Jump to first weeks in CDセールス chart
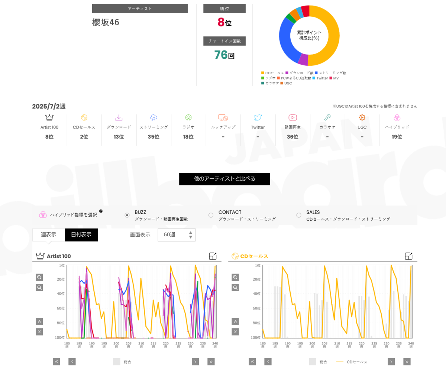 [x=252, y=362]
